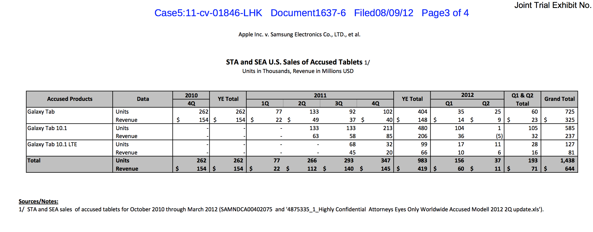Click the 2010 year header cell
Viewport: 593px width, 232px height.
pos(191,95)
